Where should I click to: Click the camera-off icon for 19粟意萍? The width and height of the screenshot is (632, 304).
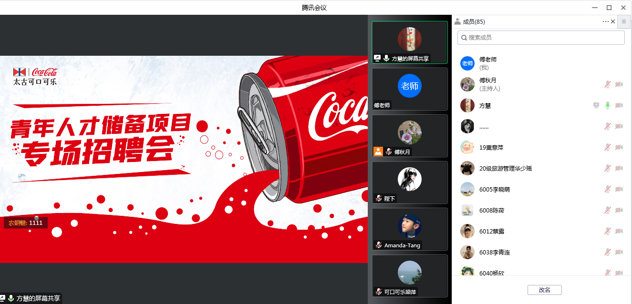(619, 147)
